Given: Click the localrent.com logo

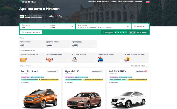Looking at the screenshot, I should pos(28,2).
